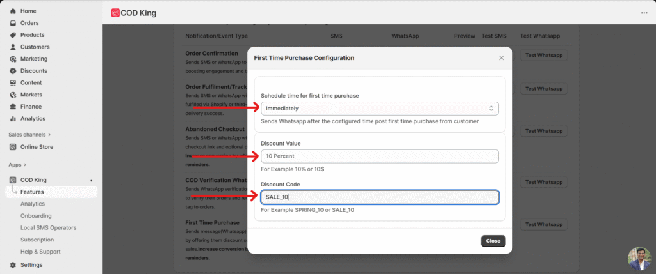Open the schedule time dropdown showing Immediately

pos(379,109)
